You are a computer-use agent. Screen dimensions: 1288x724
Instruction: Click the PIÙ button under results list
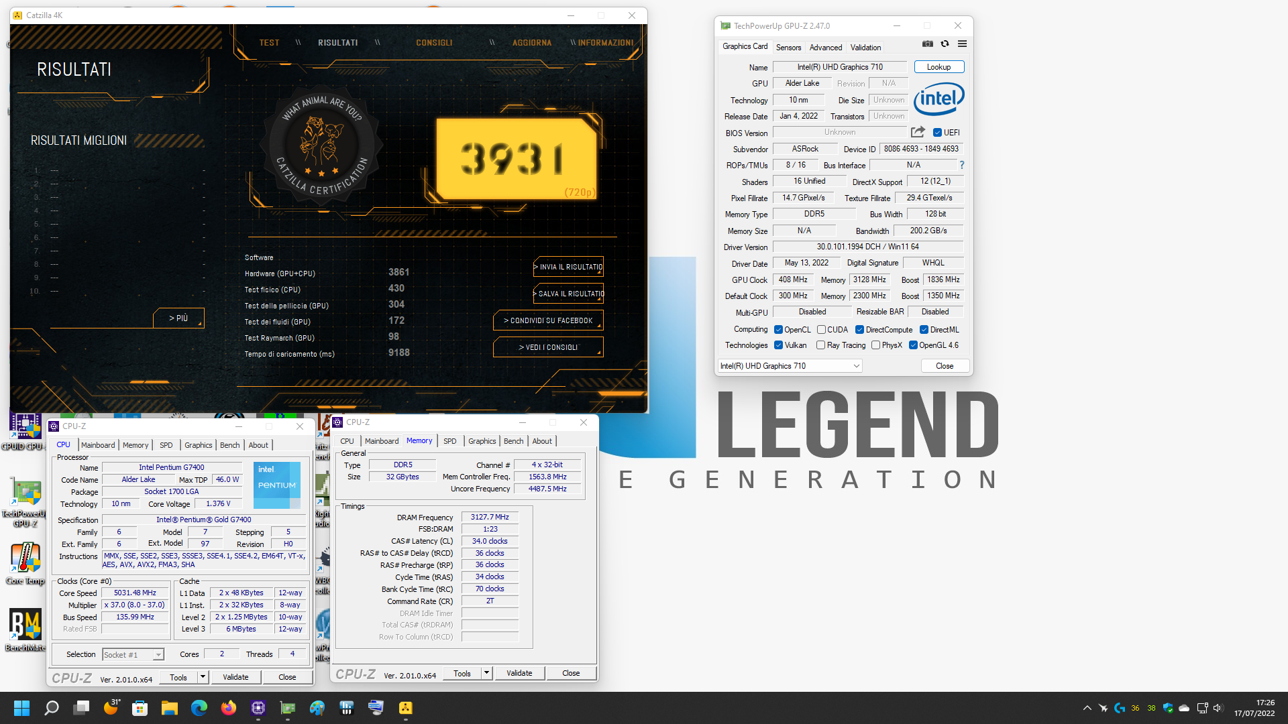[178, 318]
